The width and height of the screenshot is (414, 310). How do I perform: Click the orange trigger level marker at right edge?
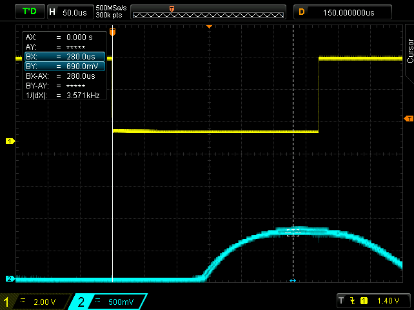click(x=408, y=119)
